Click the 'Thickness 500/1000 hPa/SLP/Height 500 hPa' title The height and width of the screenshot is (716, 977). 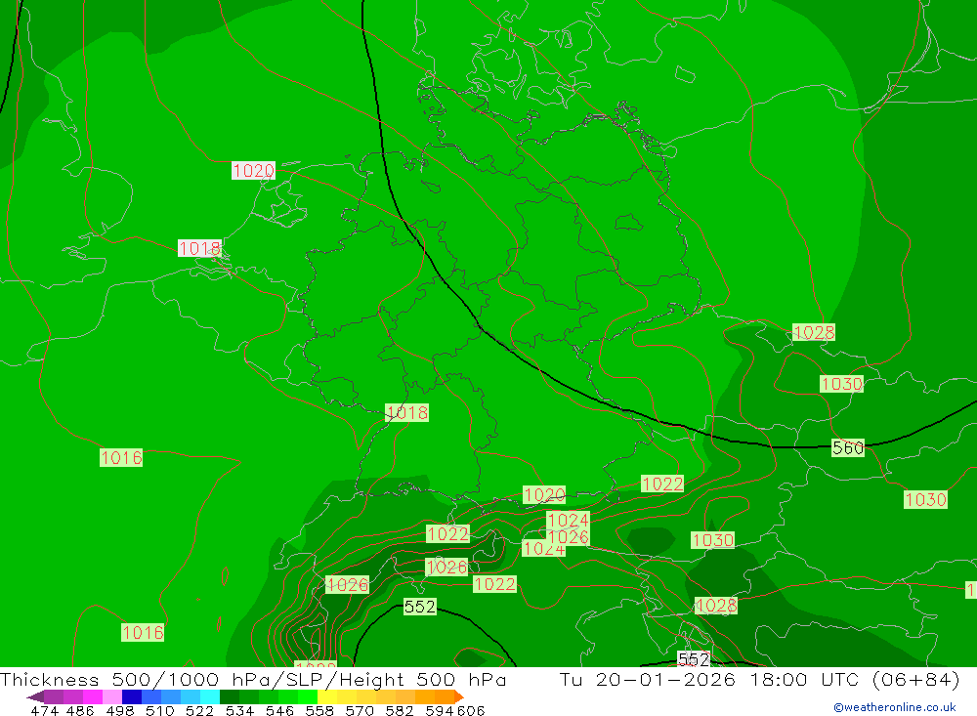click(x=253, y=679)
